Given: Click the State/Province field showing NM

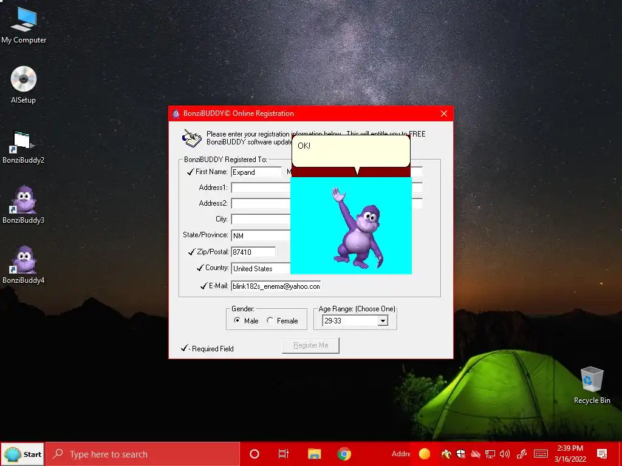Looking at the screenshot, I should tap(261, 235).
